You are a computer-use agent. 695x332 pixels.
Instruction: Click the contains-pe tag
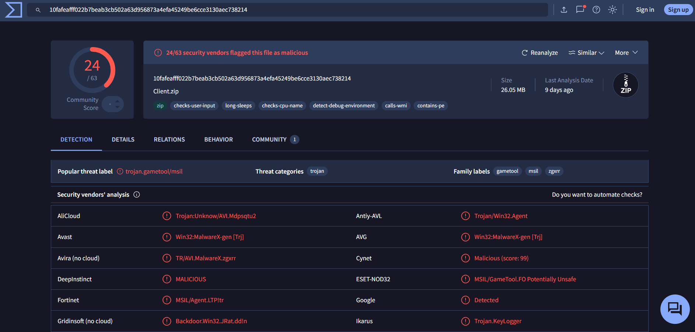tap(431, 106)
